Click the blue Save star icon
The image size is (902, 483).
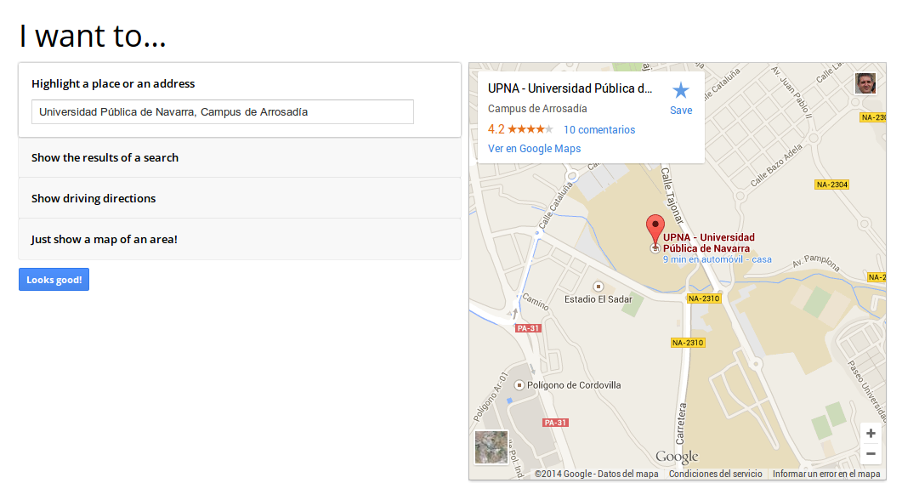click(680, 90)
